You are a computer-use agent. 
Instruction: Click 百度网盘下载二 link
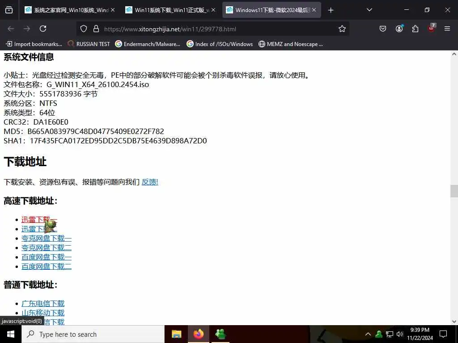pos(47,266)
